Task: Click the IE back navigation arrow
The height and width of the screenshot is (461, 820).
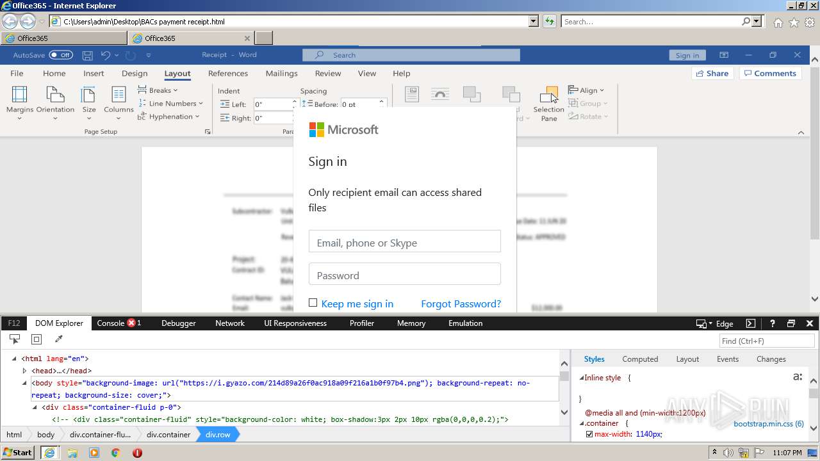Action: [x=10, y=21]
